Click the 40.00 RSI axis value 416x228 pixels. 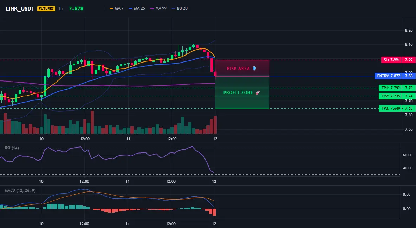(x=408, y=168)
